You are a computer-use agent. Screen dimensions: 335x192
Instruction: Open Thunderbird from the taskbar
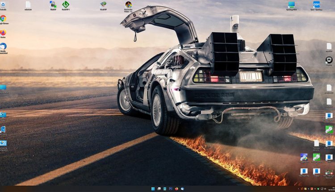click(182, 189)
